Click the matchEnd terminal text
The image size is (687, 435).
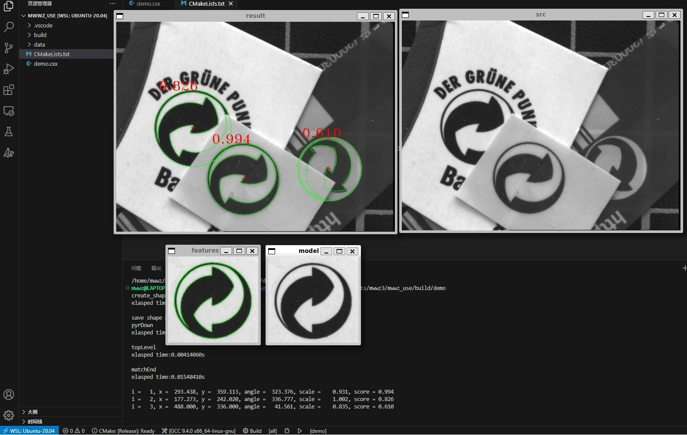point(144,370)
